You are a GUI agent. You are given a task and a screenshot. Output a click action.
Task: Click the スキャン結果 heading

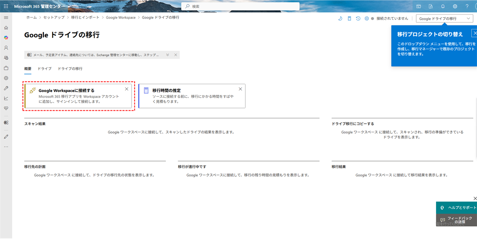tap(35, 124)
